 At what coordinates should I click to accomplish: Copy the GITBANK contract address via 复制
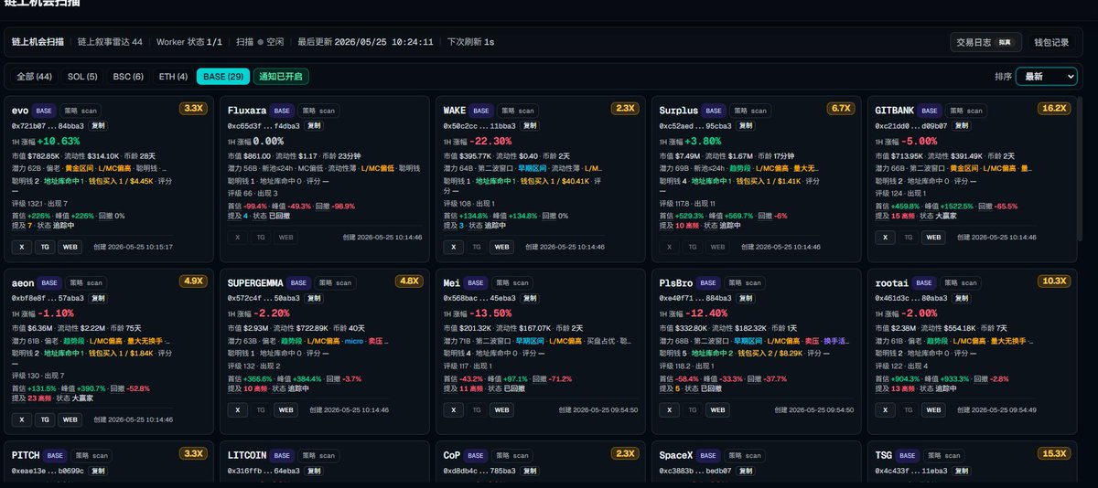tap(963, 125)
